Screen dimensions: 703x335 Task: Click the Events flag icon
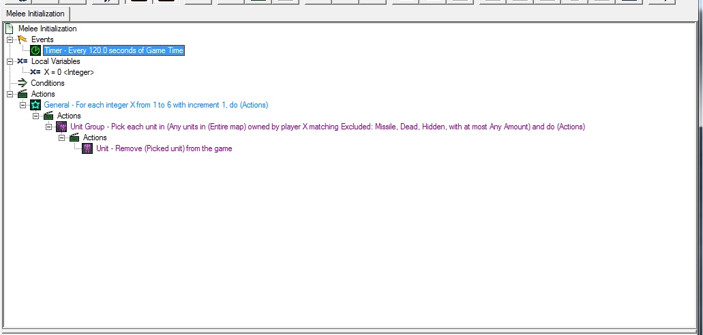tap(23, 39)
